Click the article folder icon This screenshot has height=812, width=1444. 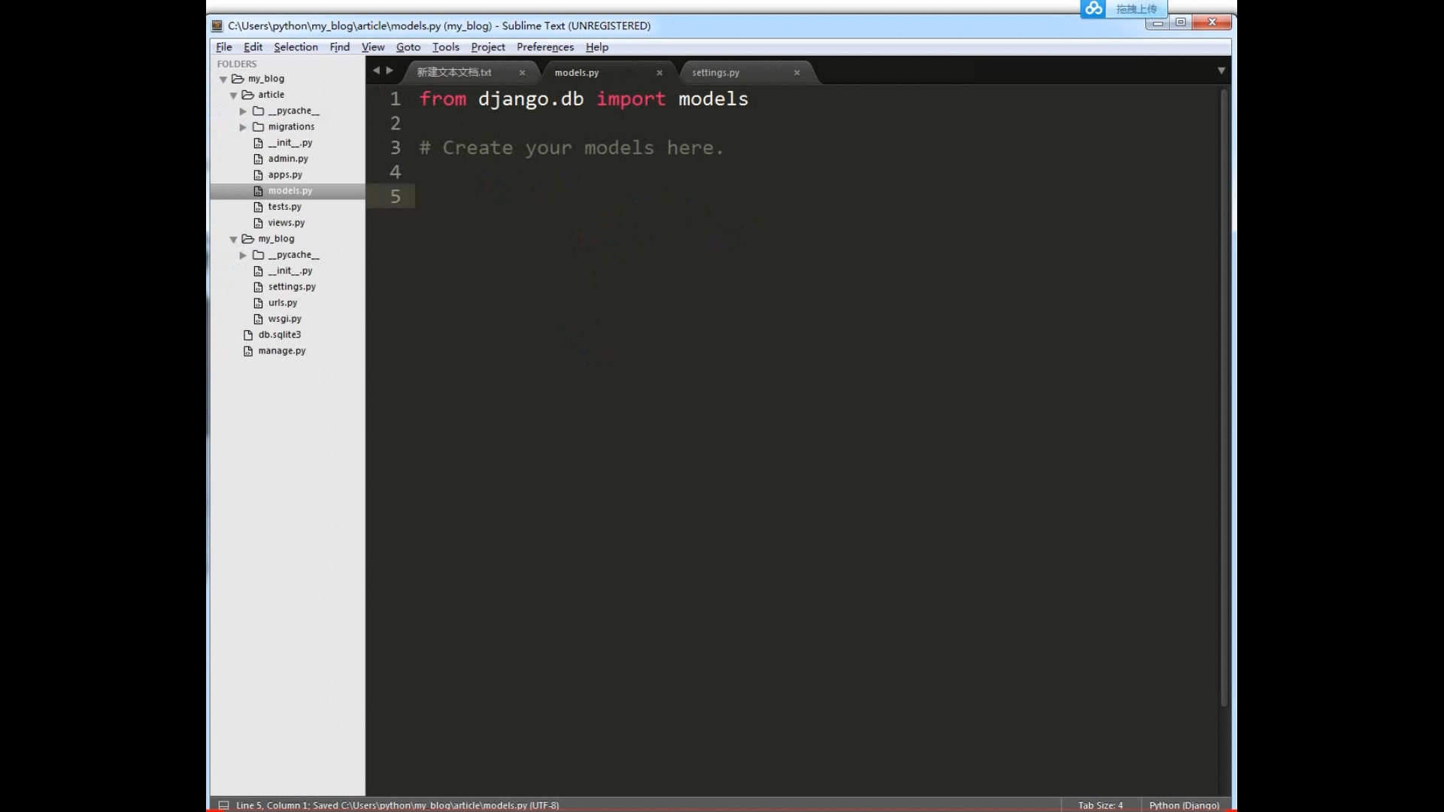point(247,95)
